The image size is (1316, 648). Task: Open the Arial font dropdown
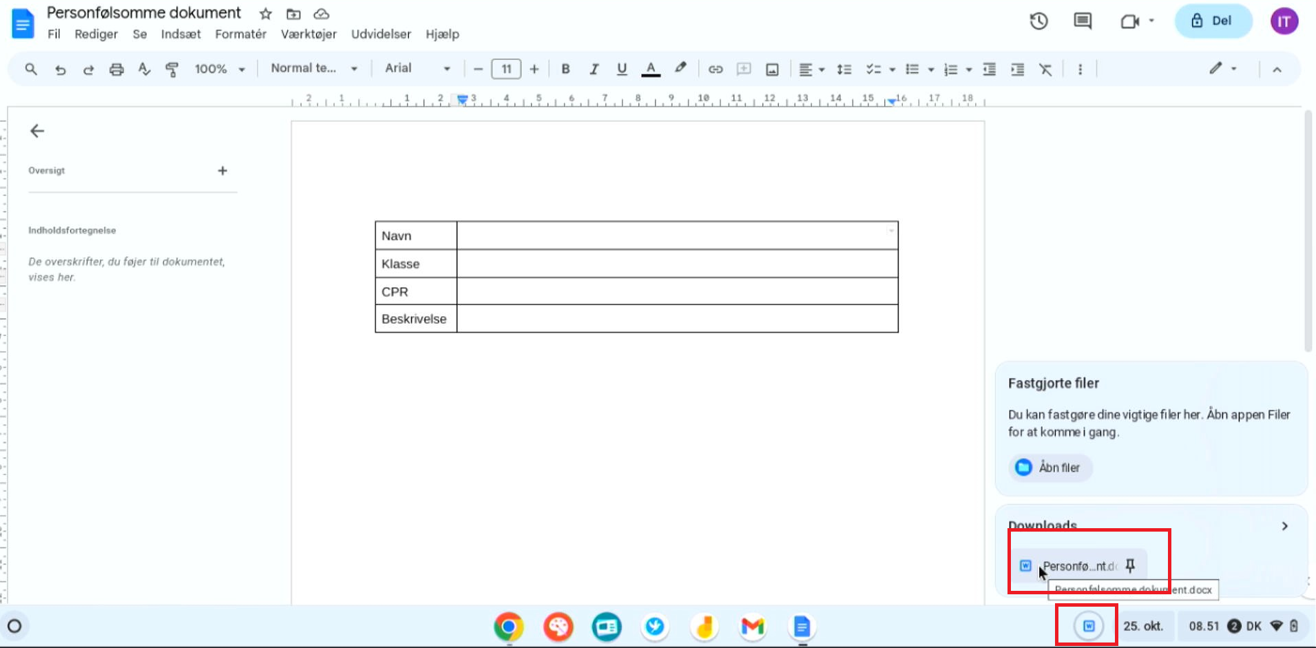(x=417, y=69)
